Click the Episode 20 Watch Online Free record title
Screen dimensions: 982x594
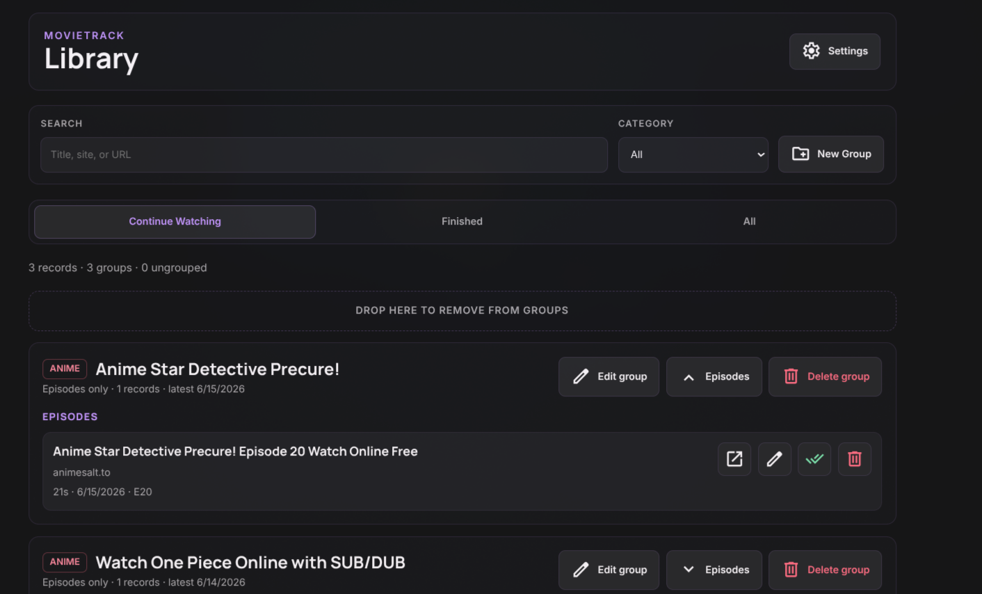pyautogui.click(x=235, y=451)
